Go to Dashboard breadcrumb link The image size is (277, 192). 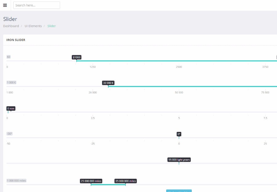coord(11,26)
